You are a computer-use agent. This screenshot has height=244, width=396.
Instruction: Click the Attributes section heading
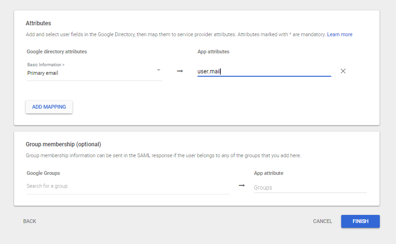pyautogui.click(x=38, y=23)
